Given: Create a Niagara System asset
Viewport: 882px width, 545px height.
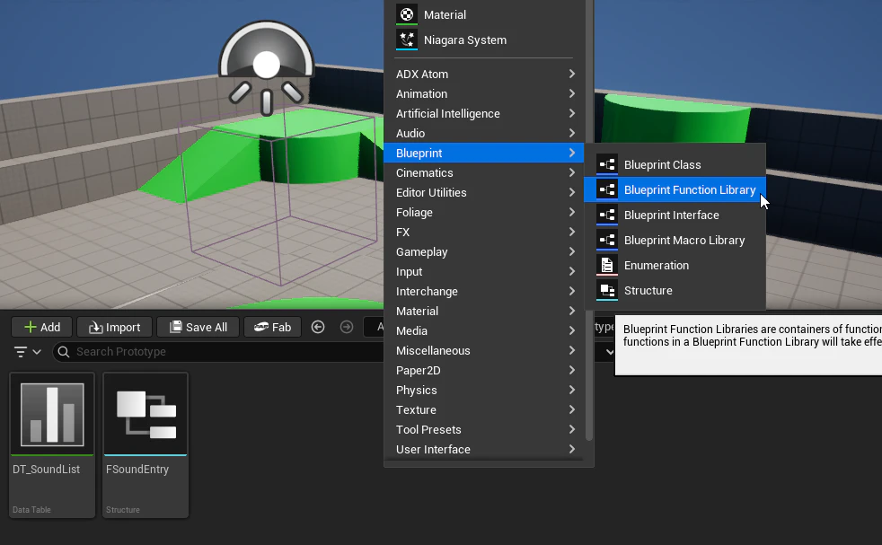Looking at the screenshot, I should [x=486, y=40].
